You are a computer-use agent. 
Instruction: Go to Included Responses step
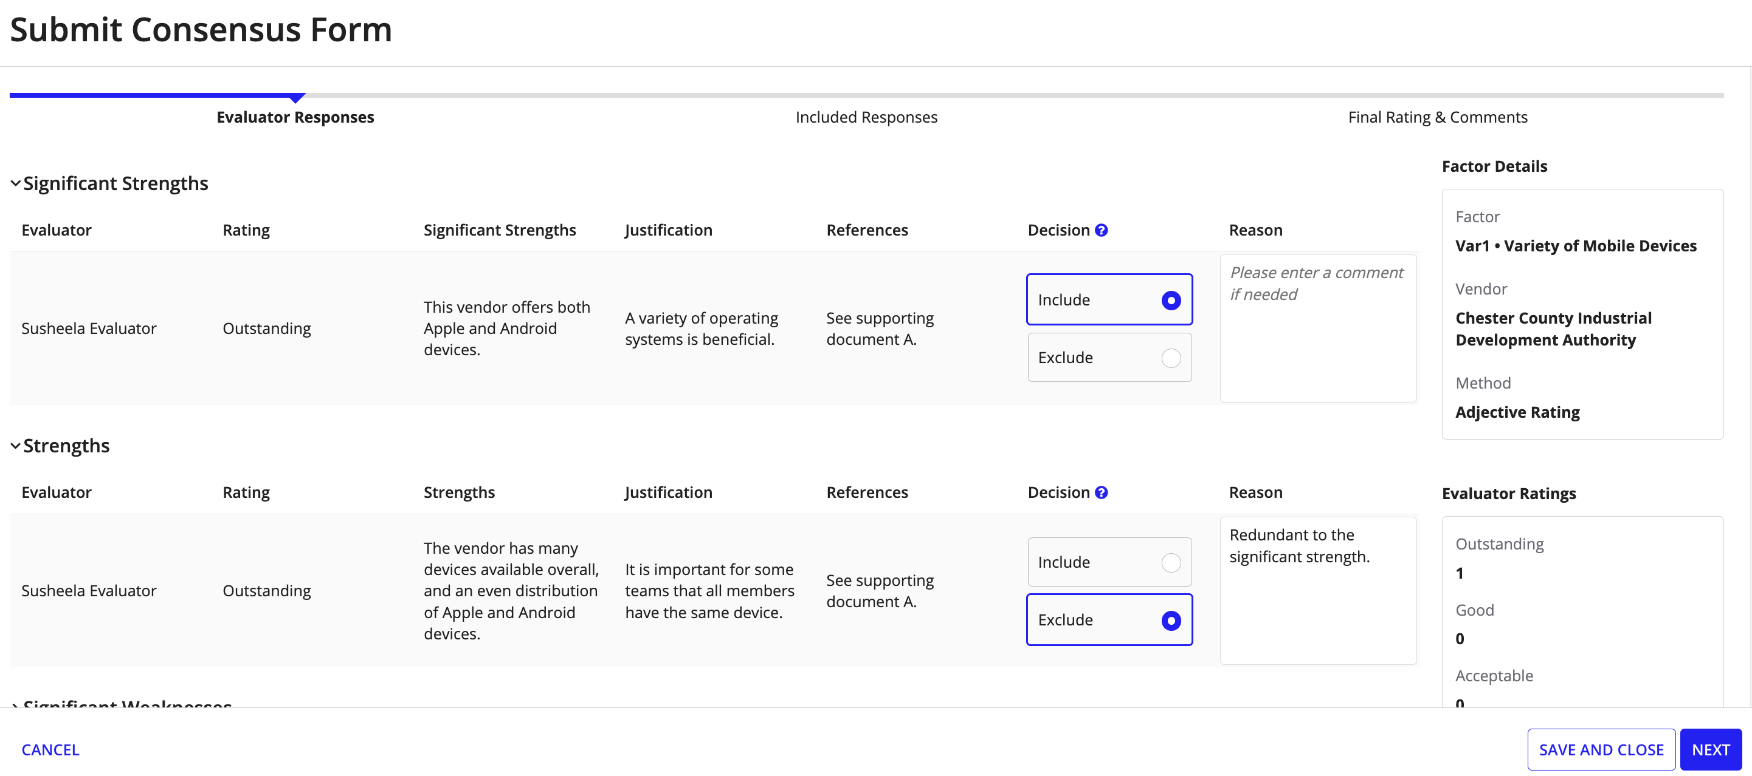click(x=866, y=117)
